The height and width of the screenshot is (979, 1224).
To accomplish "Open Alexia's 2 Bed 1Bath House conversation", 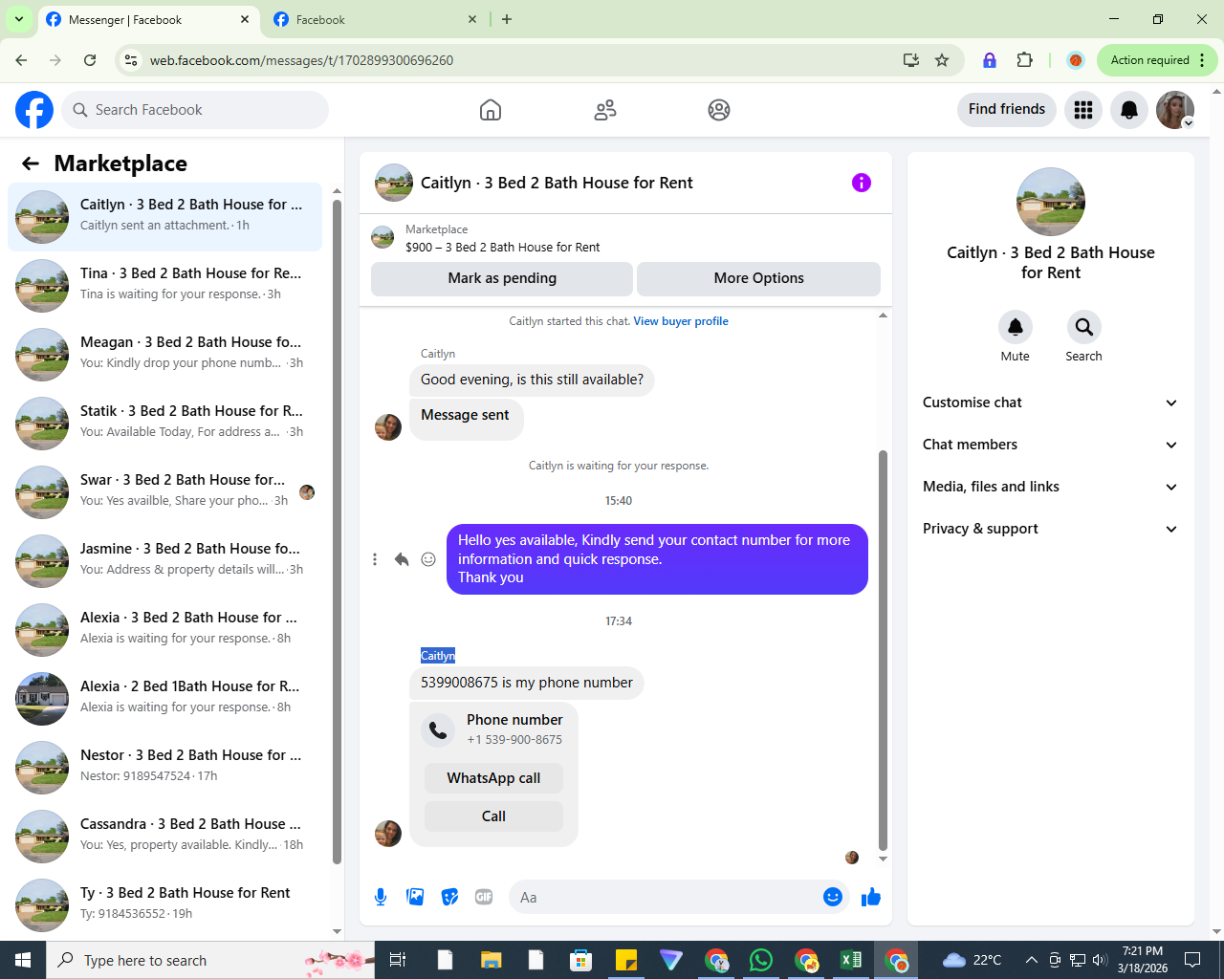I will tap(164, 699).
